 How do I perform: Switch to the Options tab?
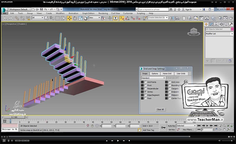[x=155, y=74]
